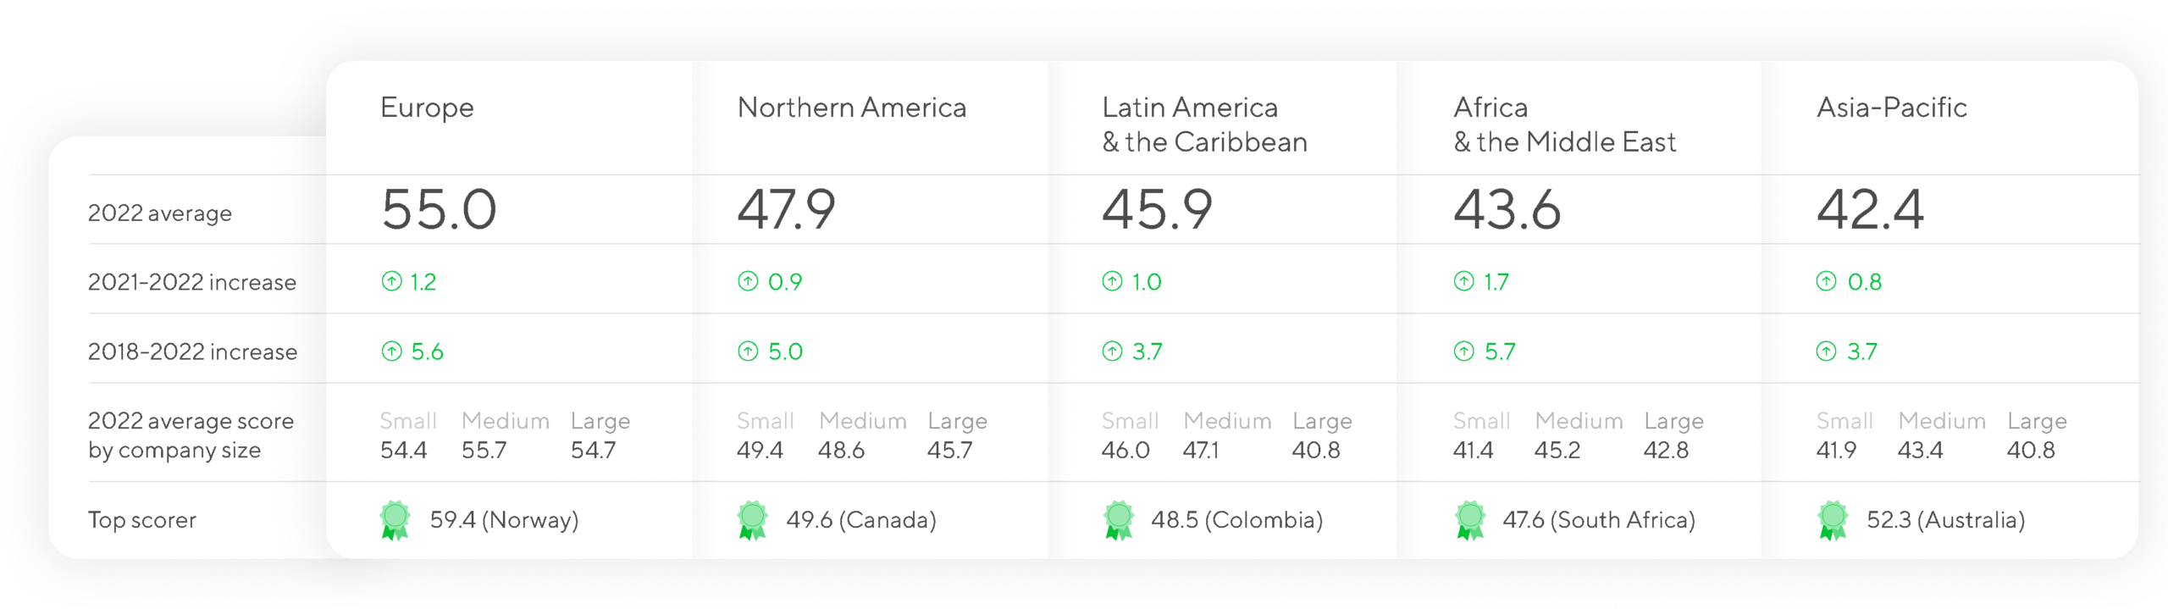Click the Latin America & the Caribbean header
The width and height of the screenshot is (2168, 609).
pyautogui.click(x=1203, y=125)
